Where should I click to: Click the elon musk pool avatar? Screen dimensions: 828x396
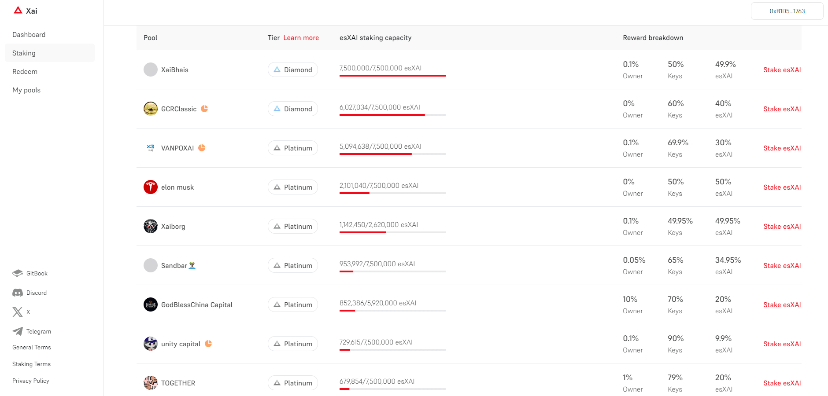151,187
